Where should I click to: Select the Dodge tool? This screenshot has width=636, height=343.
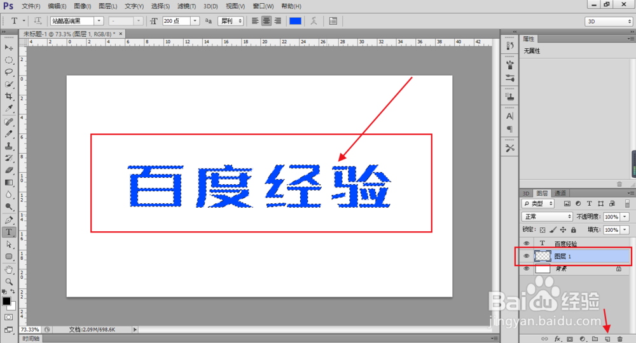pyautogui.click(x=8, y=207)
